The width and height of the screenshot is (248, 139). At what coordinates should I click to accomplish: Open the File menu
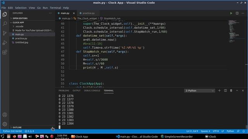coord(3,8)
